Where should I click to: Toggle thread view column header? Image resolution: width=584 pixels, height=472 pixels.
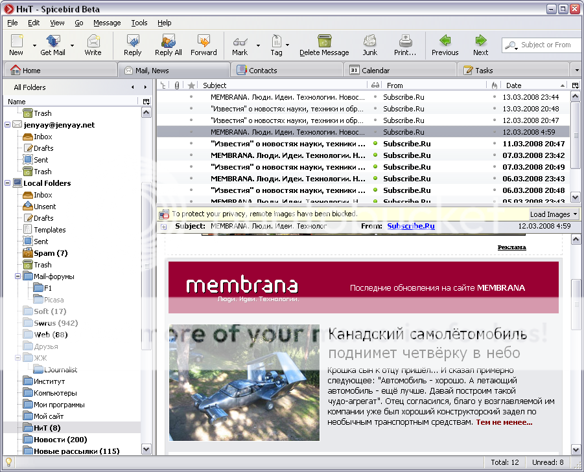163,85
